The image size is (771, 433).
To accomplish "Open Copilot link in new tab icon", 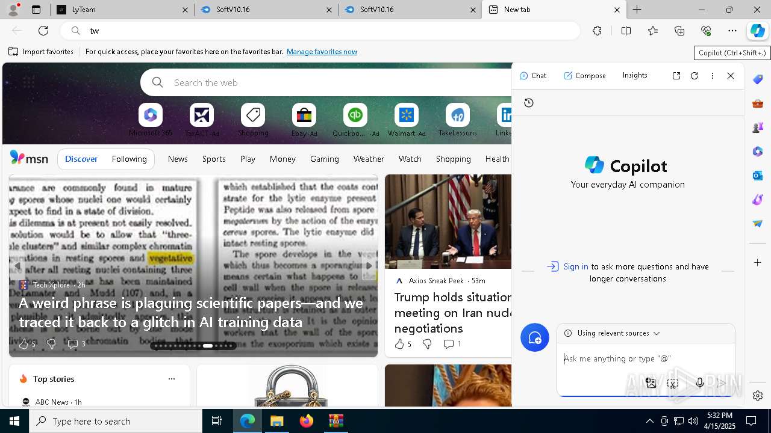I will click(x=676, y=76).
